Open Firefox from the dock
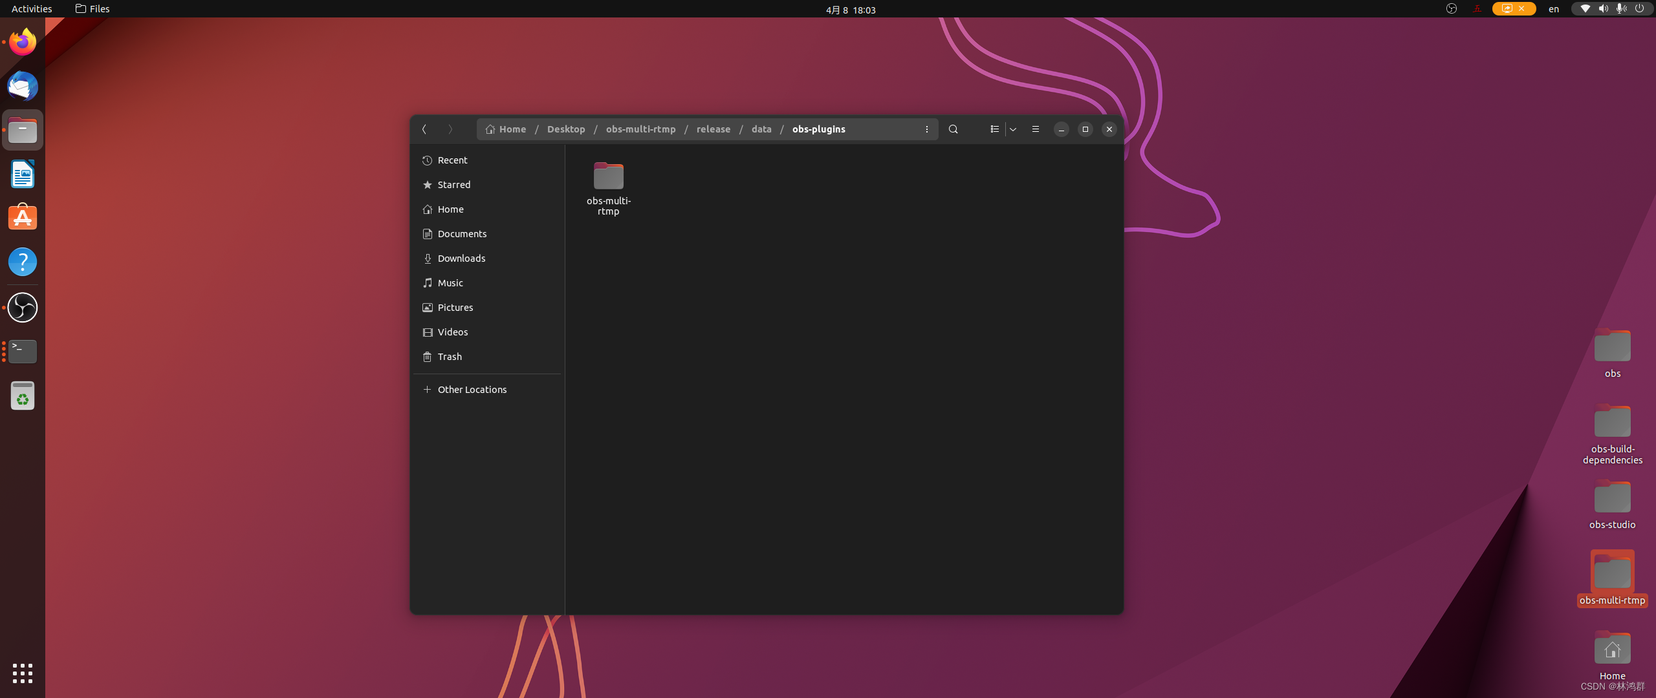 coord(23,43)
